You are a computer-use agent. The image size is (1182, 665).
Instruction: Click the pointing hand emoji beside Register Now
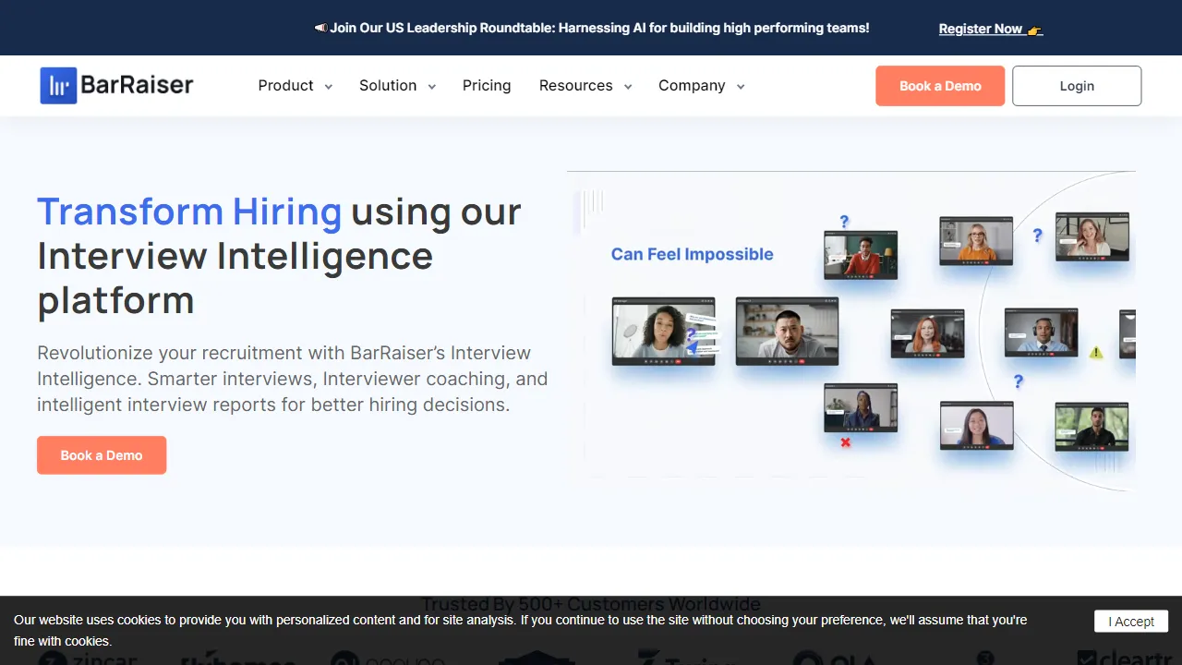pyautogui.click(x=1034, y=30)
